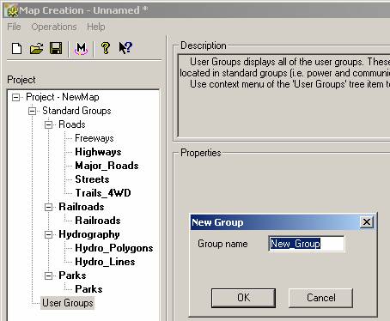This screenshot has width=390, height=321.
Task: Select the Major_Roads layer
Action: click(107, 166)
